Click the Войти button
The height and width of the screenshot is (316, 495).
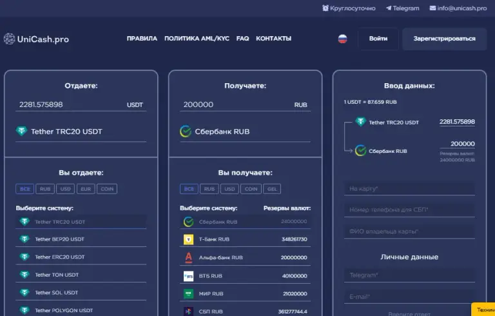[x=378, y=39]
